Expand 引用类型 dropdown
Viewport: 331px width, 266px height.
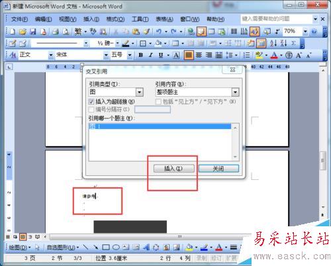coord(140,92)
